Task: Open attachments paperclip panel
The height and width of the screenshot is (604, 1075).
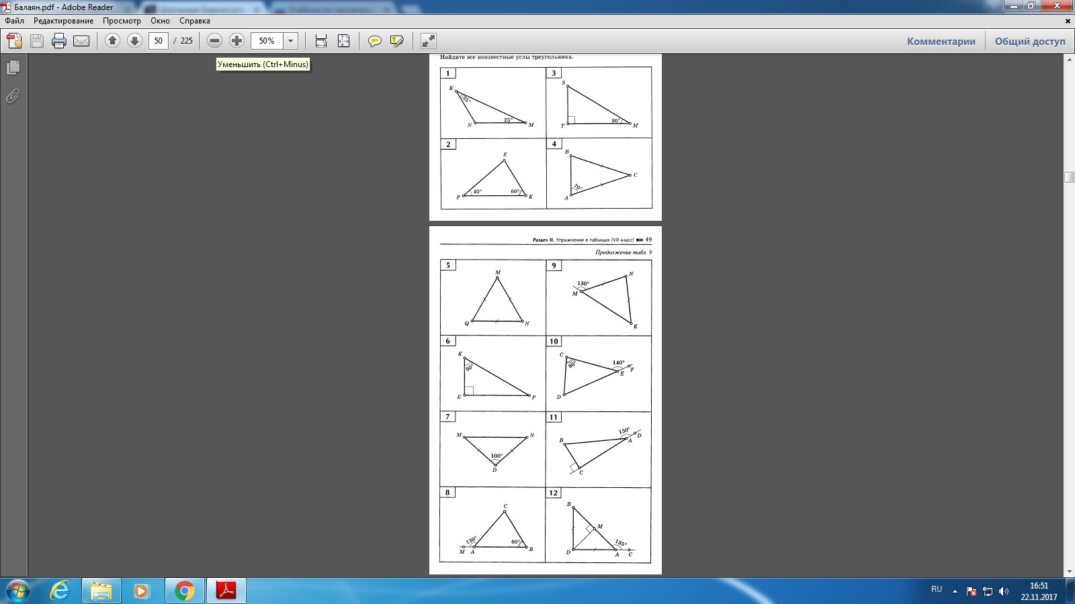Action: (x=13, y=97)
